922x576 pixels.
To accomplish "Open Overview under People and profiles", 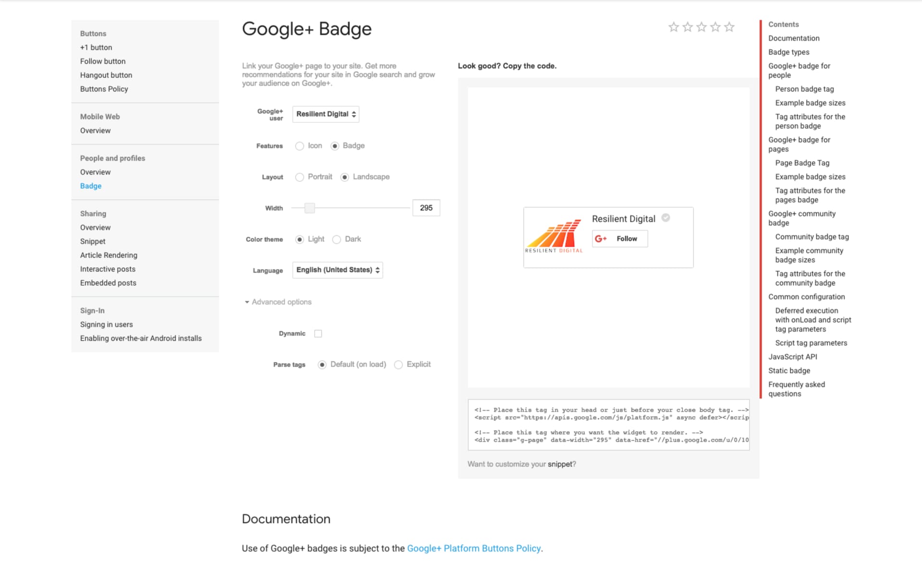I will (95, 172).
